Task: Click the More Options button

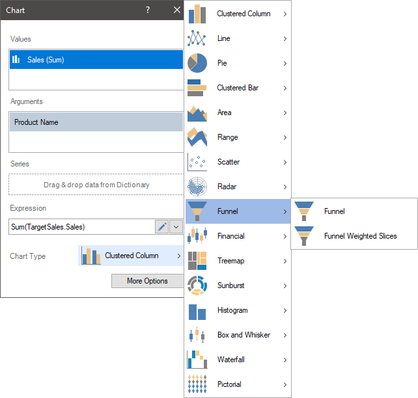Action: [147, 281]
